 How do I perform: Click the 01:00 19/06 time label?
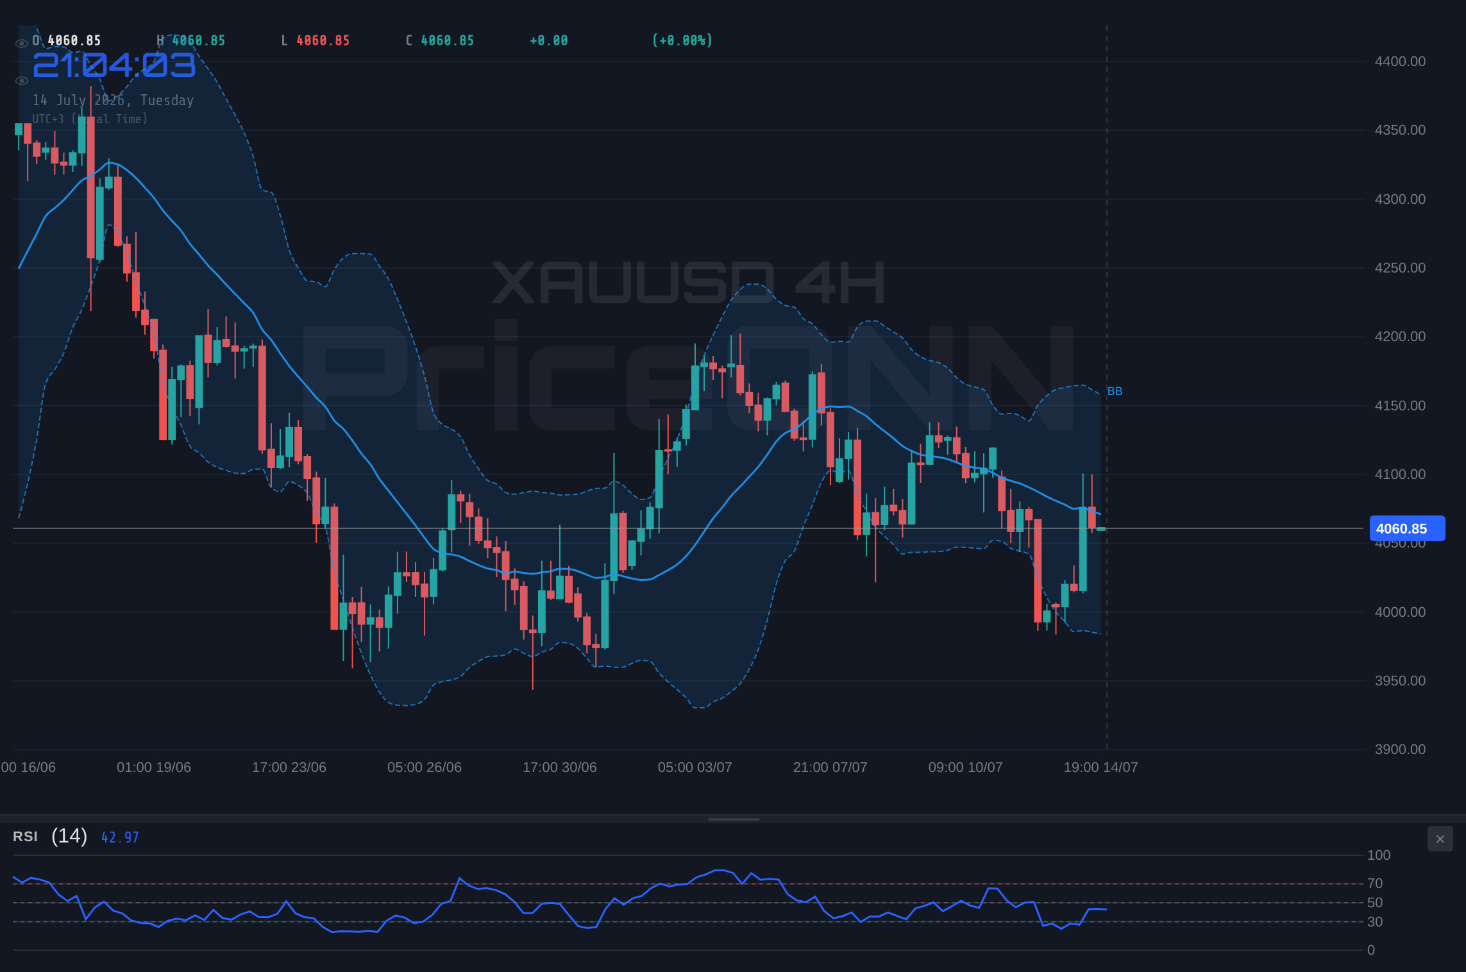[x=154, y=767]
